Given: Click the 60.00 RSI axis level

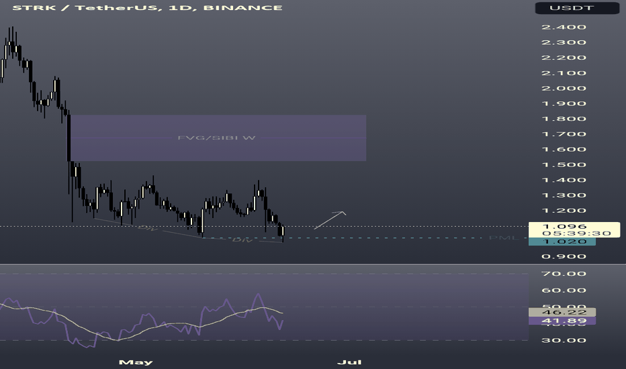Looking at the screenshot, I should [x=564, y=290].
